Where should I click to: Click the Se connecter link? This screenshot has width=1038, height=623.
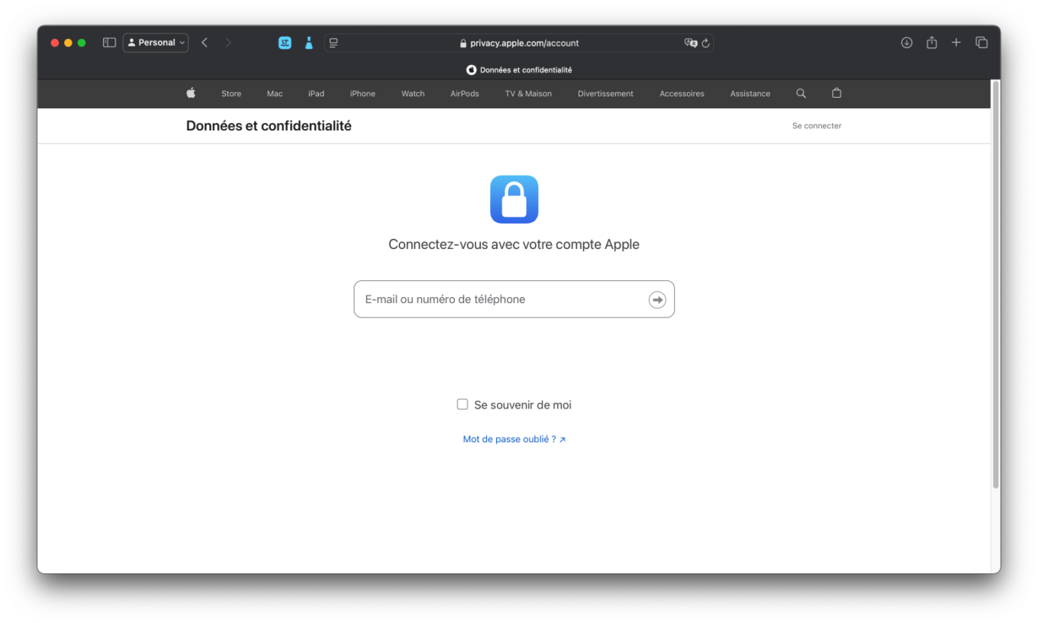pos(817,126)
